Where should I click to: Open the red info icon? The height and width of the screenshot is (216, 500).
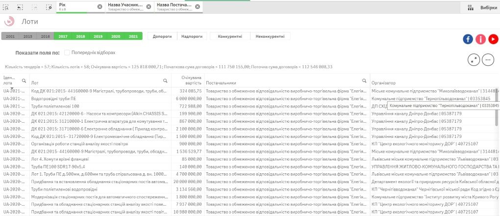(480, 39)
